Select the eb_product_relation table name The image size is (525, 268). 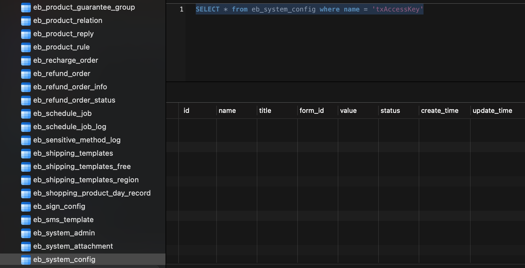pyautogui.click(x=68, y=21)
